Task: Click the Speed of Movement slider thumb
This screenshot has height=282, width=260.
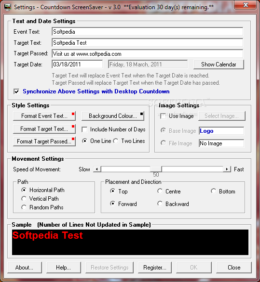Action: pos(156,169)
